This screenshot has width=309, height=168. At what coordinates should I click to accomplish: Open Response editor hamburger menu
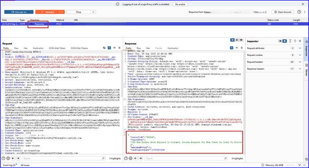pos(241,48)
